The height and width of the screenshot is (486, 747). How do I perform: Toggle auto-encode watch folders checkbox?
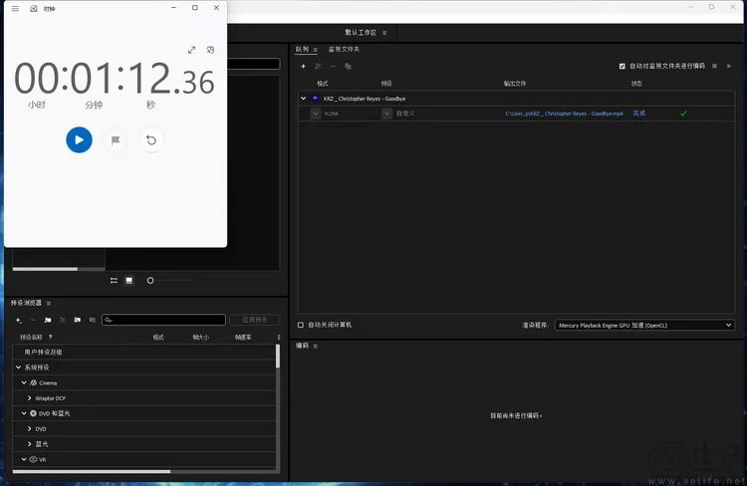[x=622, y=66]
